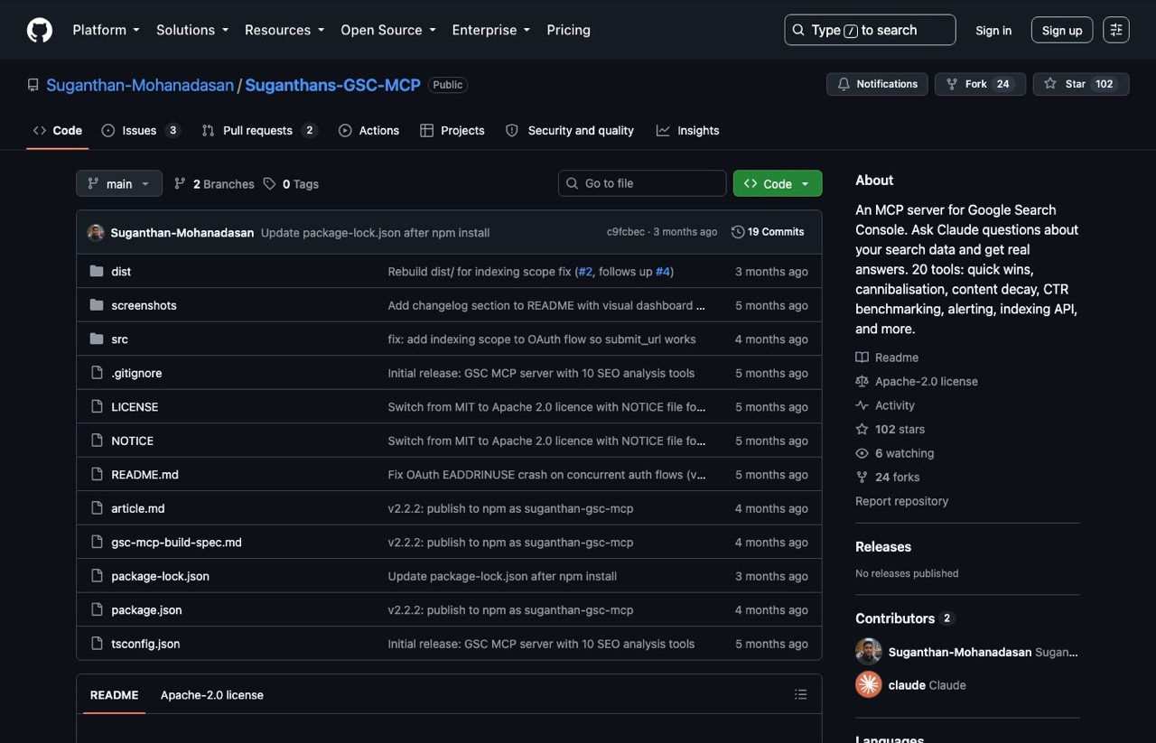
Task: Click the bell icon in Notifications button
Action: click(844, 84)
